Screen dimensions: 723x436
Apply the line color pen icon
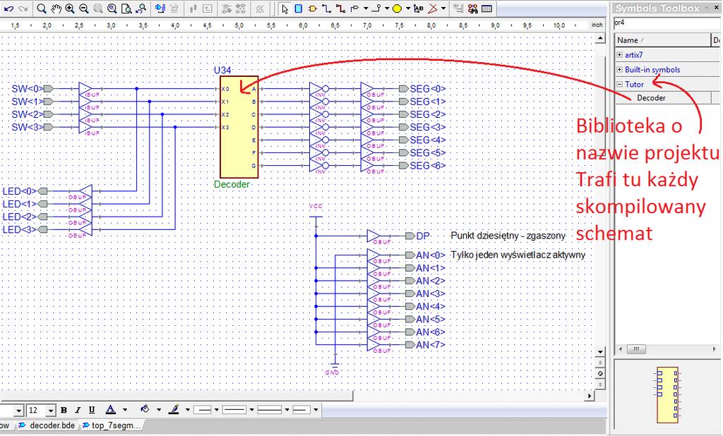[x=174, y=409]
